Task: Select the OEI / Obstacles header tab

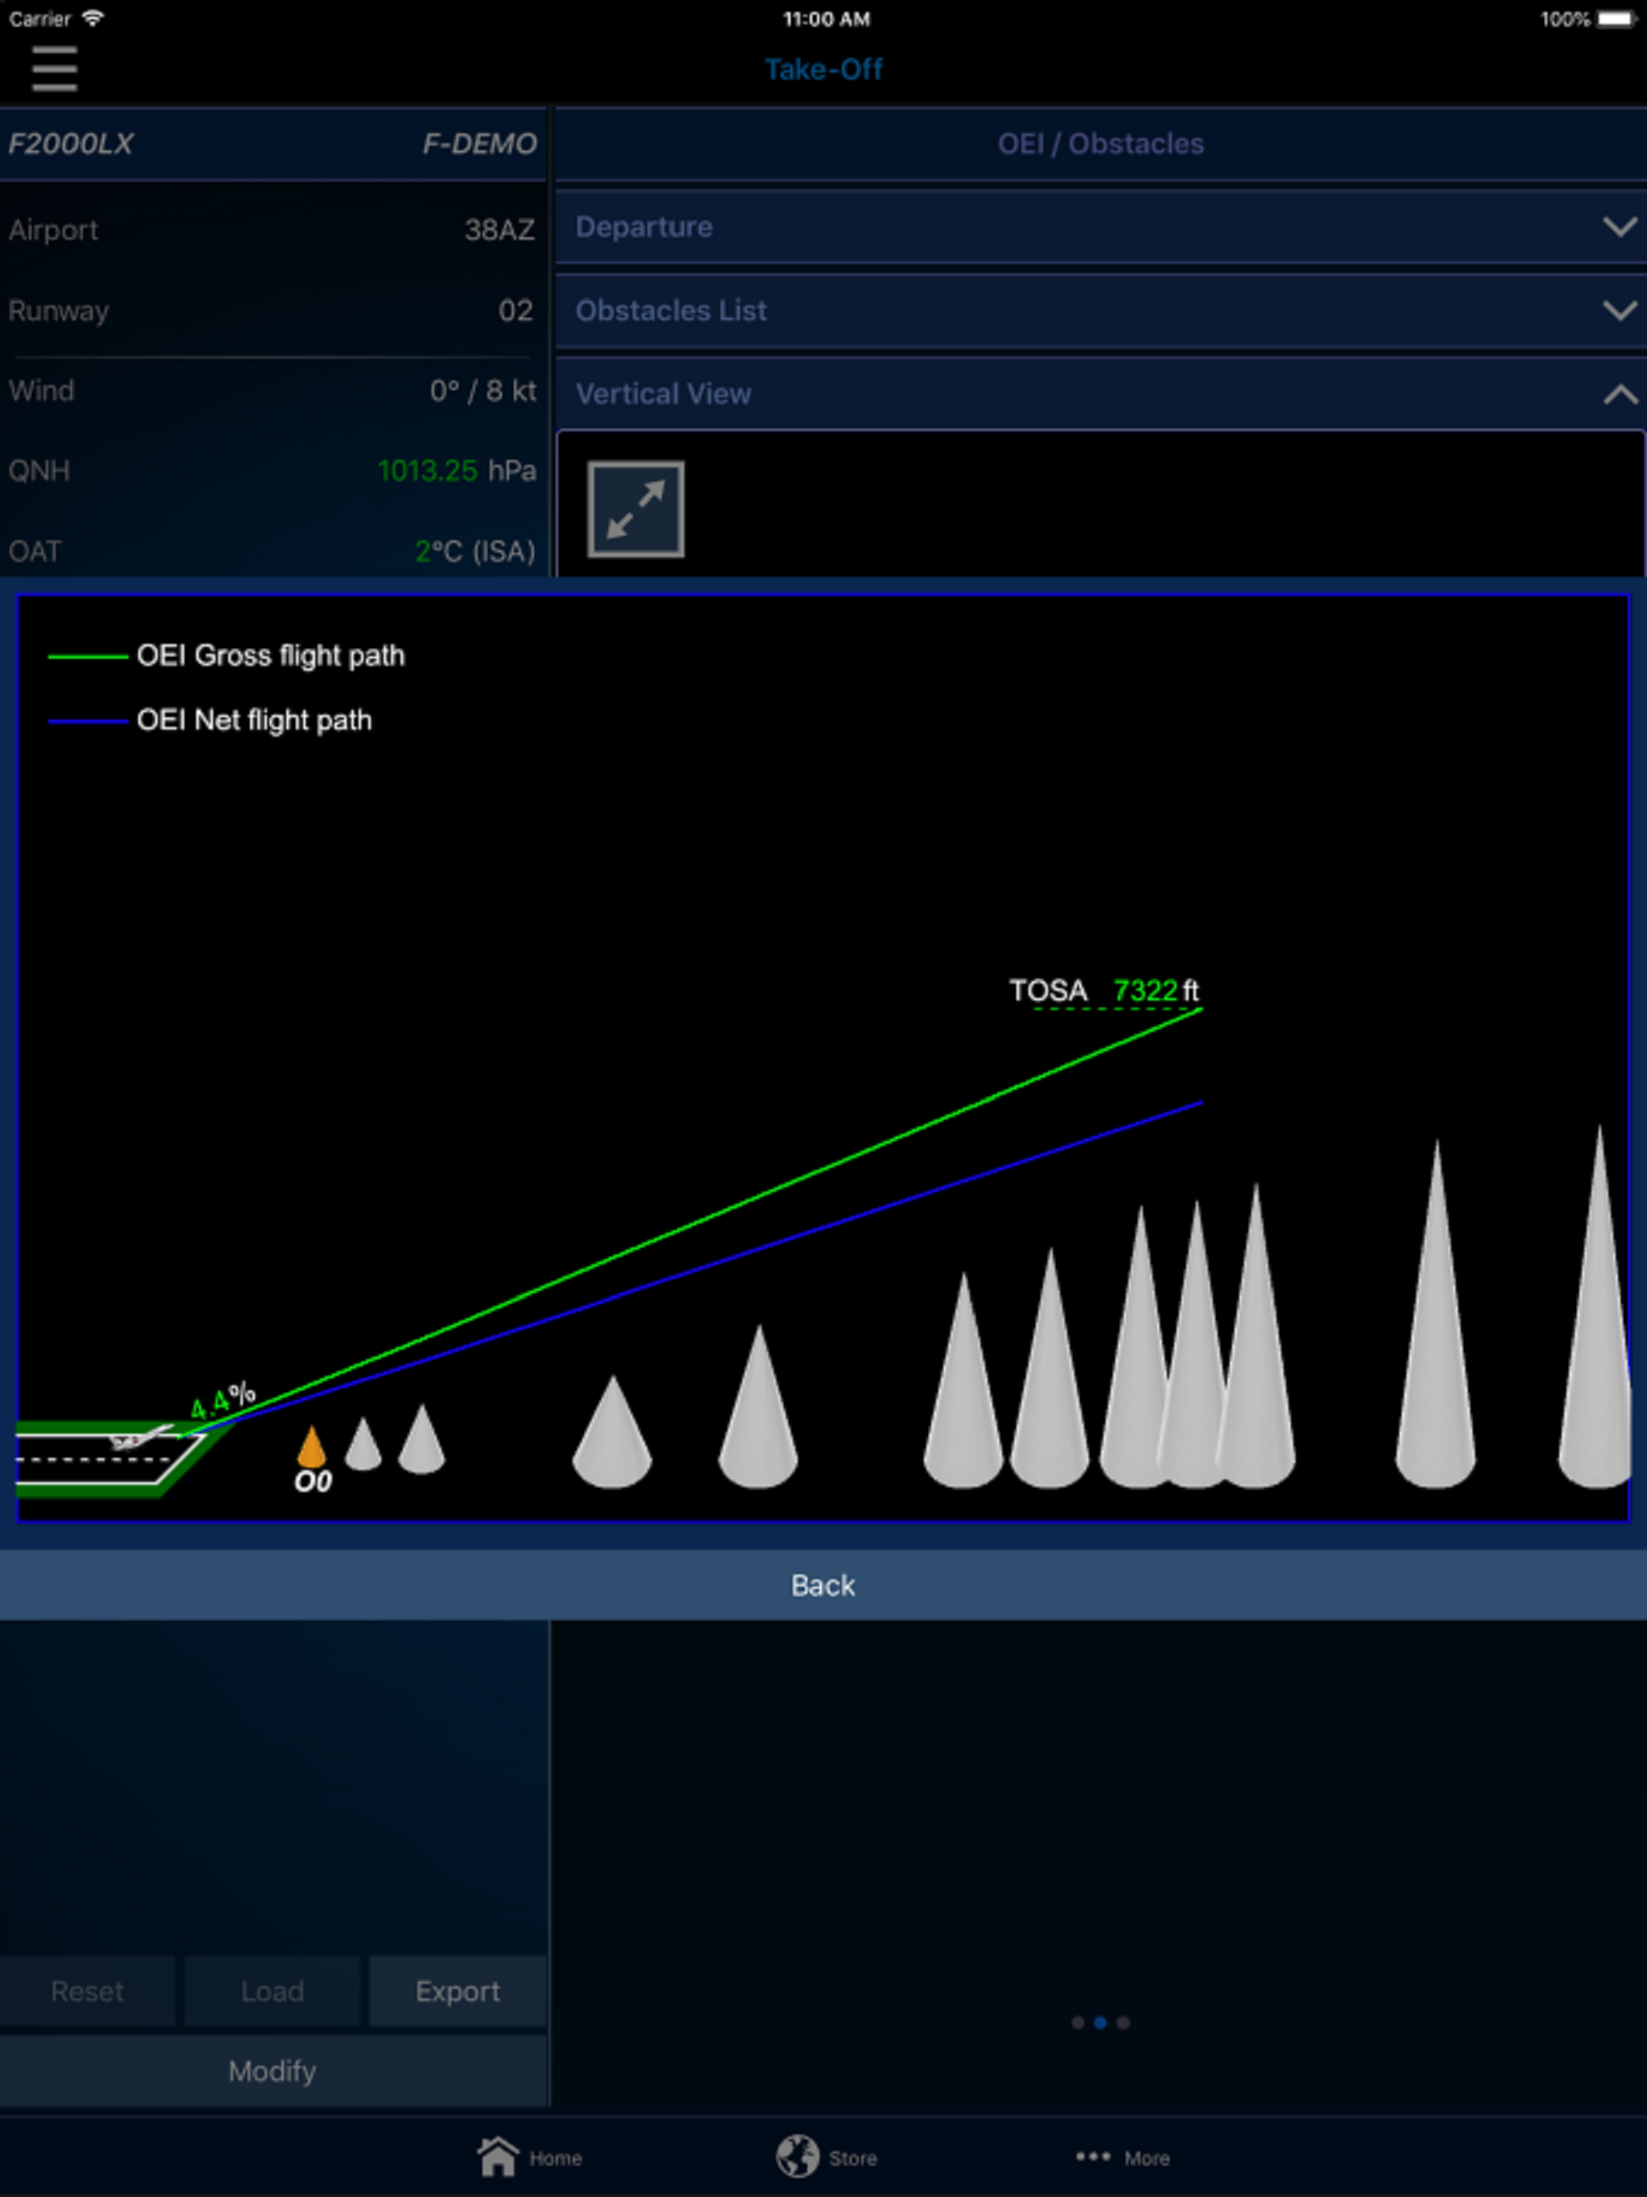Action: click(x=1099, y=144)
